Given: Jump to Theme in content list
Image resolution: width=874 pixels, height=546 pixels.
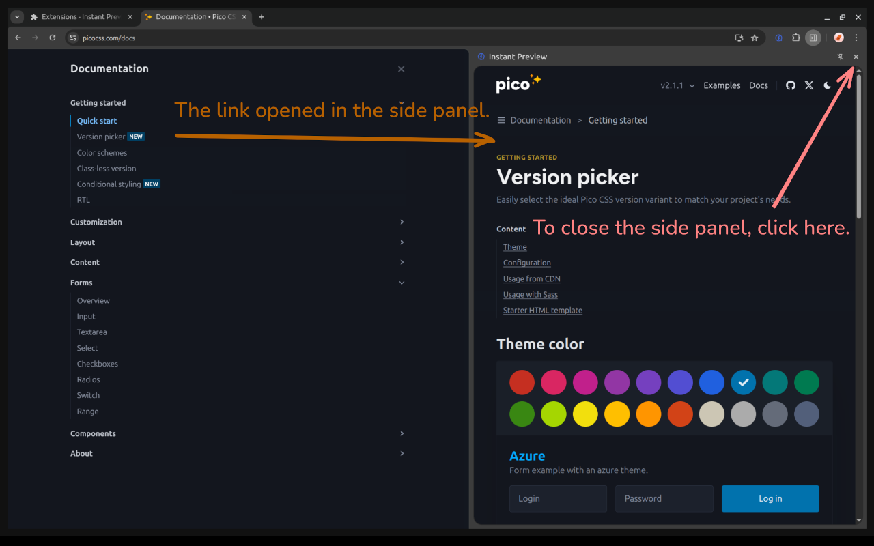Looking at the screenshot, I should click(515, 247).
